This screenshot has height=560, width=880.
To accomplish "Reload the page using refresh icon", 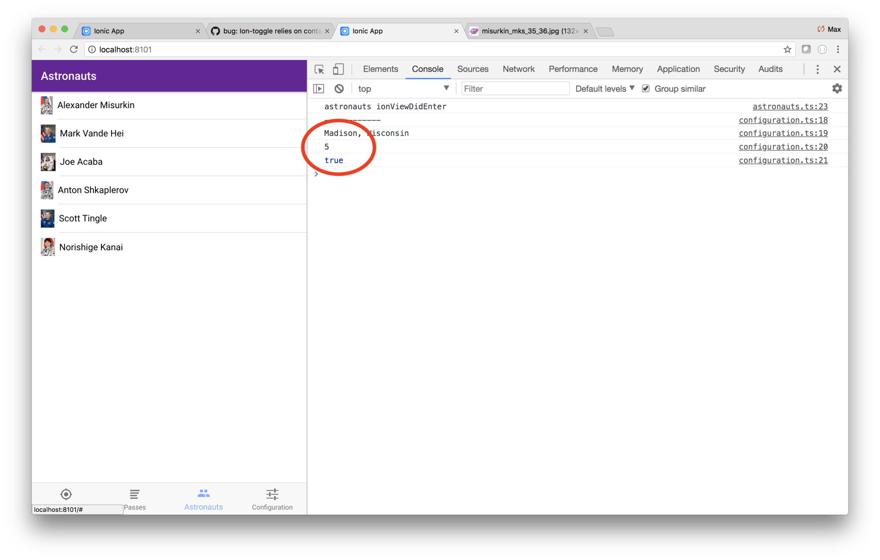I will [74, 49].
